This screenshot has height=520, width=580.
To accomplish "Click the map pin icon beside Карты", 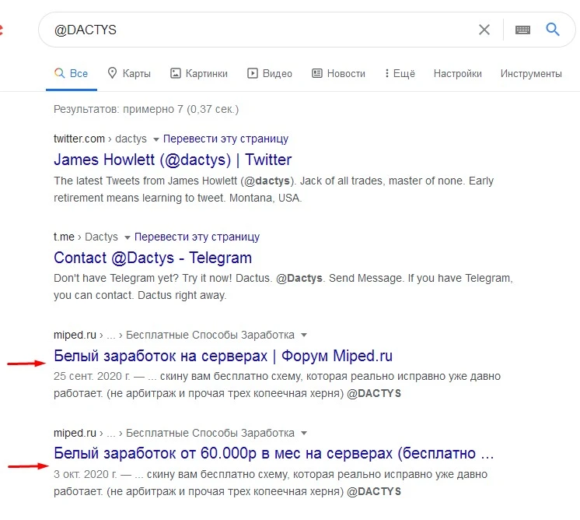I will coord(112,73).
